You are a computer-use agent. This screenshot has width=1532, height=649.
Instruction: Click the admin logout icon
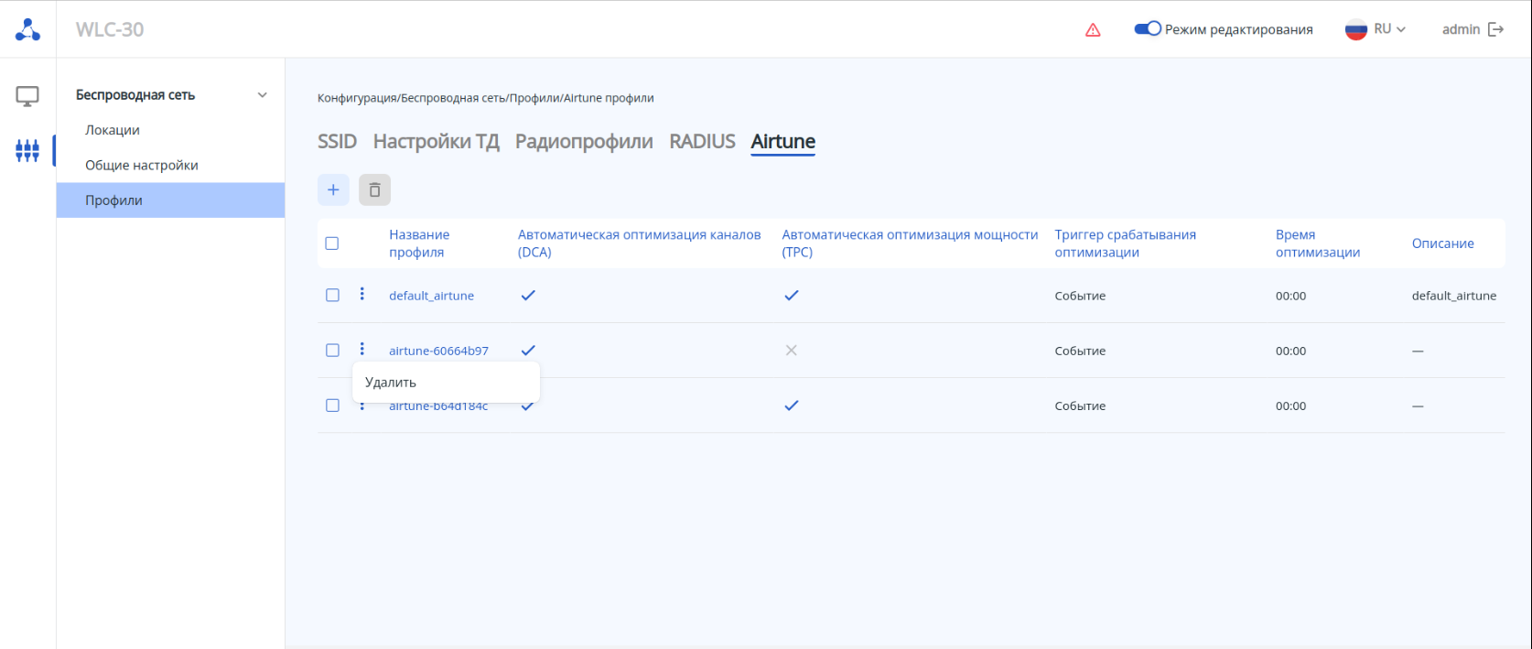tap(1496, 29)
